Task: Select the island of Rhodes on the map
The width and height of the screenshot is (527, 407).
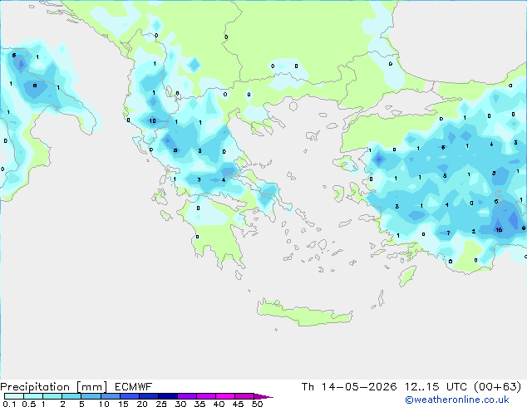Action: [407, 276]
